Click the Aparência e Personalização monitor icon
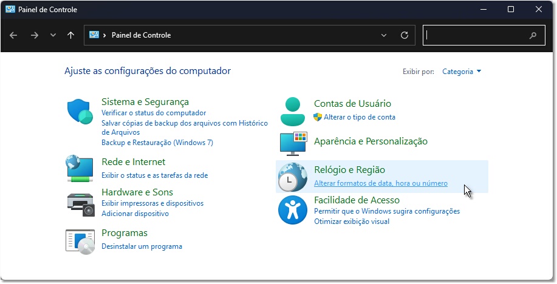The image size is (557, 284). (293, 144)
